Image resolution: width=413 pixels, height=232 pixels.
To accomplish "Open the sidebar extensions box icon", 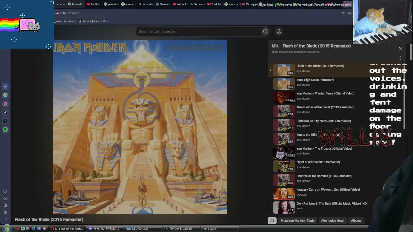I will [x=5, y=212].
